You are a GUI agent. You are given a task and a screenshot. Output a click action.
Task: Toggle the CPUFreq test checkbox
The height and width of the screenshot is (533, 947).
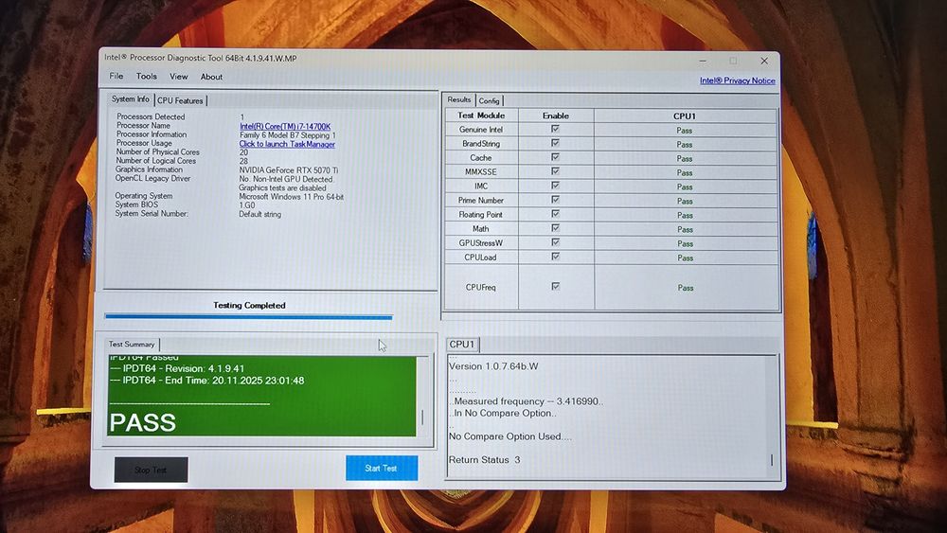pos(555,286)
